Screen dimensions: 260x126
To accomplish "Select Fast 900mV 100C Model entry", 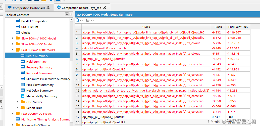I will tap(38, 50).
